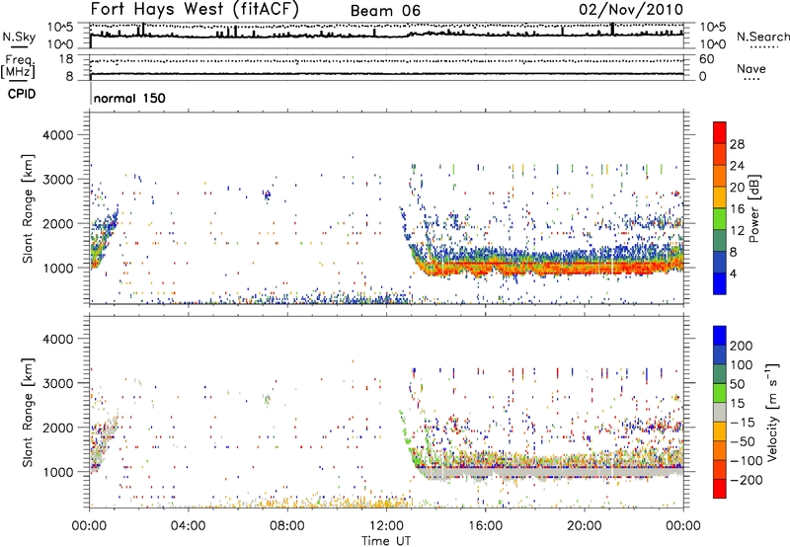Viewport: 790px width, 547px height.
Task: Click the gray ground-scatter band near 18:00 in velocity
Action: 535,474
